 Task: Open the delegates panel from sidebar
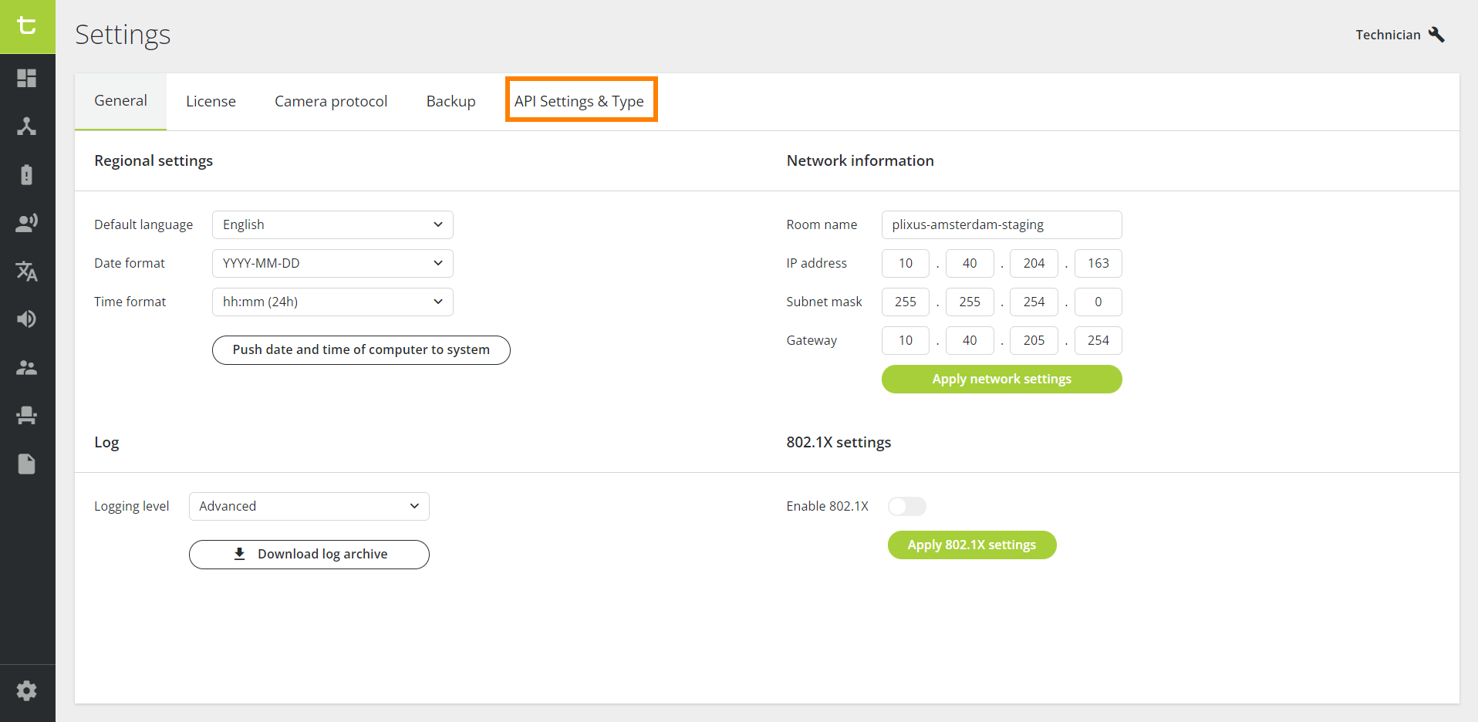(27, 368)
